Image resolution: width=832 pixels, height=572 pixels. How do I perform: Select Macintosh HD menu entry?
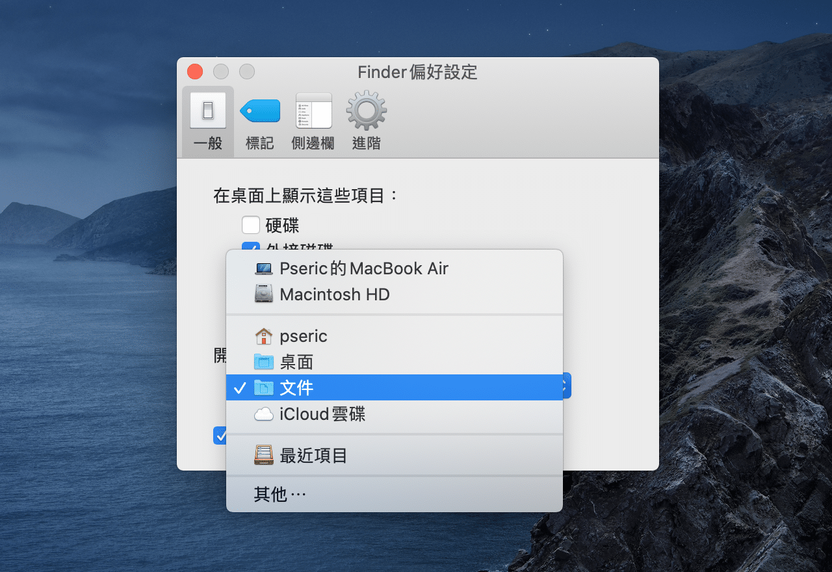pyautogui.click(x=395, y=294)
